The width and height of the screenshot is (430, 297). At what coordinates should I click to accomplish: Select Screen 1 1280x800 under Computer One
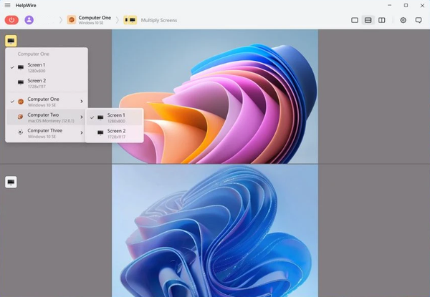(x=47, y=67)
